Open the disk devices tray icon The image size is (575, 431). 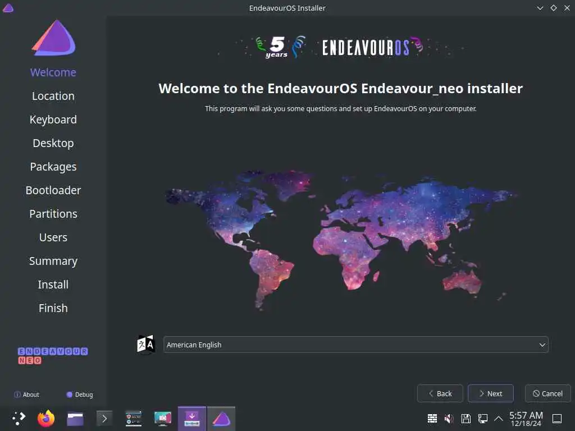(x=466, y=418)
